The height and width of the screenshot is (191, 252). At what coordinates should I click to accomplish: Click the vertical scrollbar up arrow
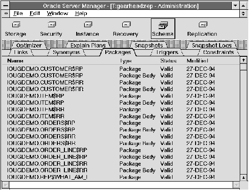(x=244, y=60)
